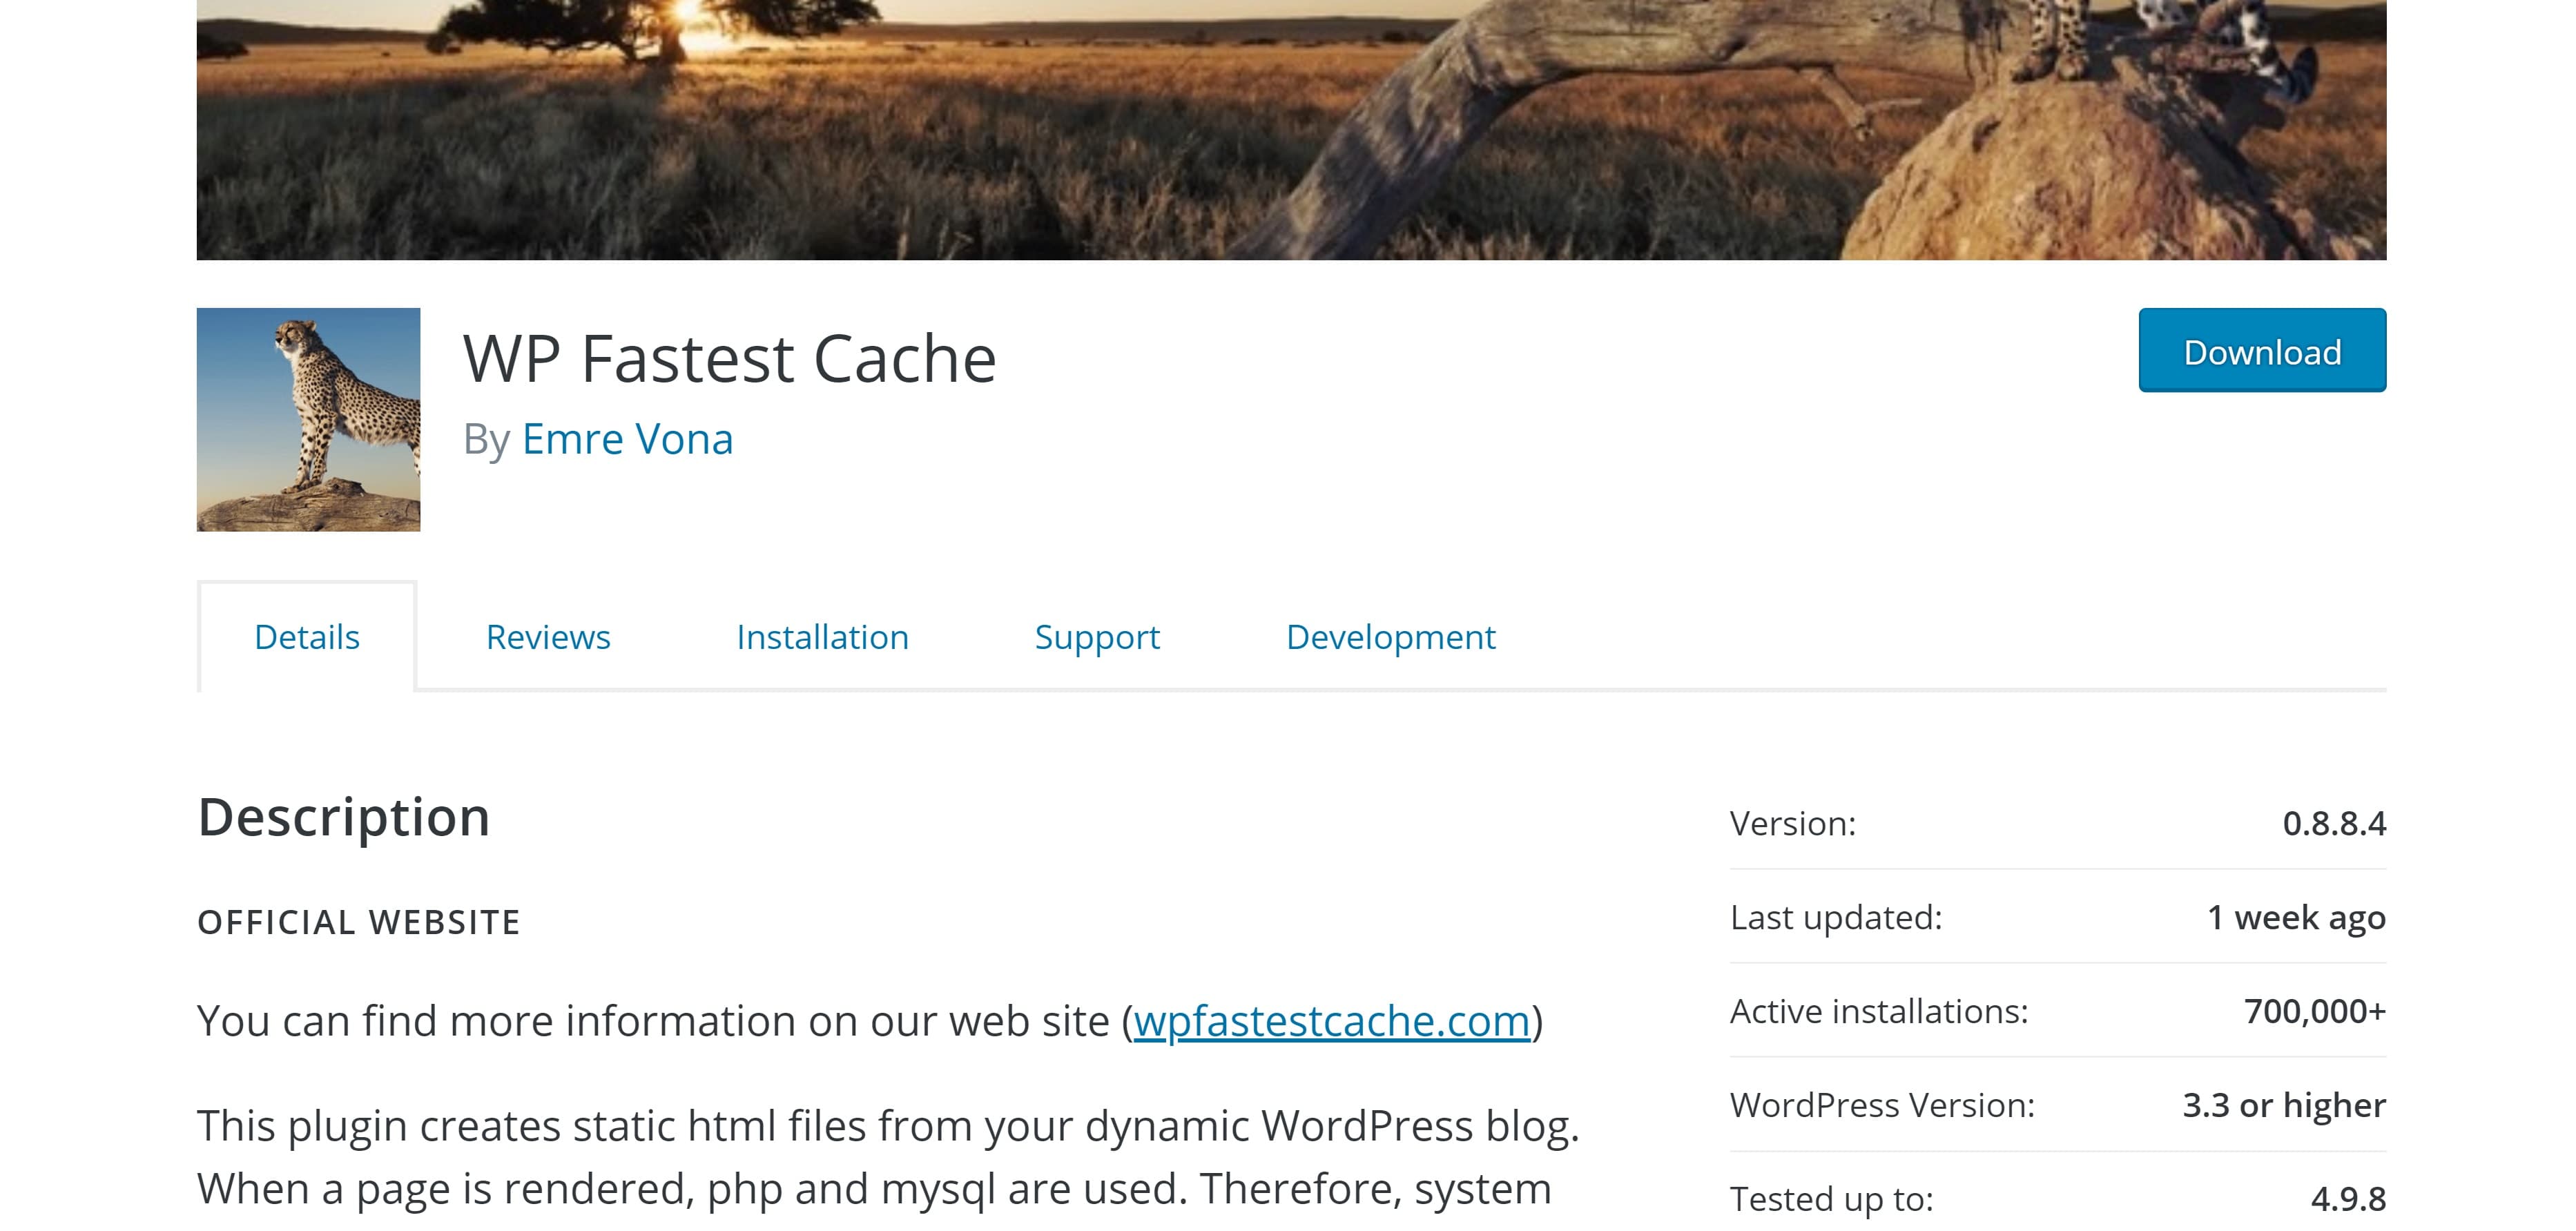Click the 'Active installations:' label
The image size is (2576, 1231).
point(1879,1012)
